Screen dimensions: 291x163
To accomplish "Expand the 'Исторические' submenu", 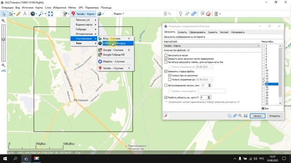I will click(84, 34).
